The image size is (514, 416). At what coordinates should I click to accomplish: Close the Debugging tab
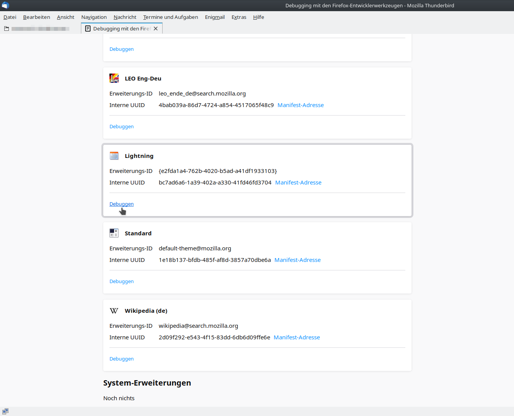(156, 29)
